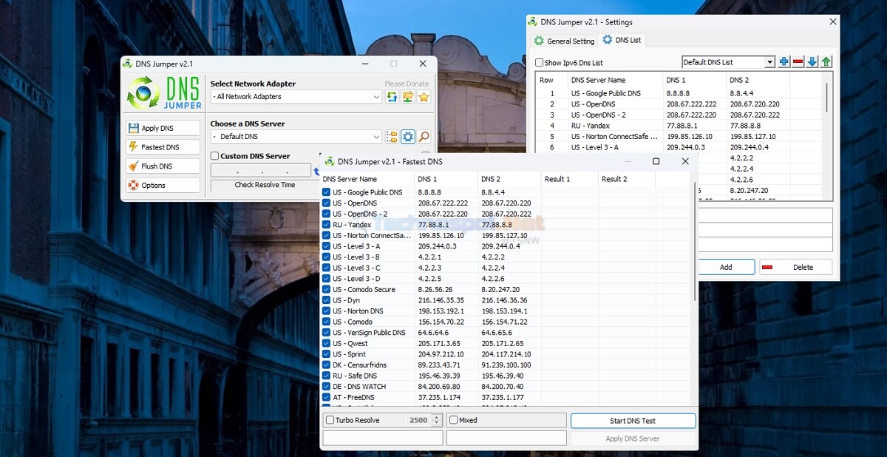Open the Default DNS List dropdown in Settings
887x457 pixels.
728,62
